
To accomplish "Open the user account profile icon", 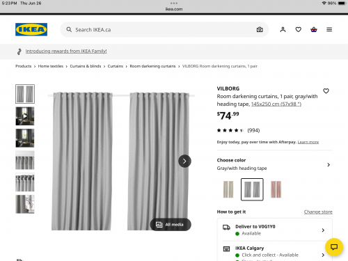I will (283, 29).
